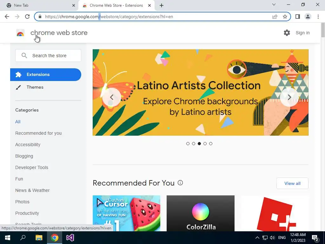Screen dimensions: 325x244
Task: Open the taskbar clock and date
Action: click(x=298, y=238)
